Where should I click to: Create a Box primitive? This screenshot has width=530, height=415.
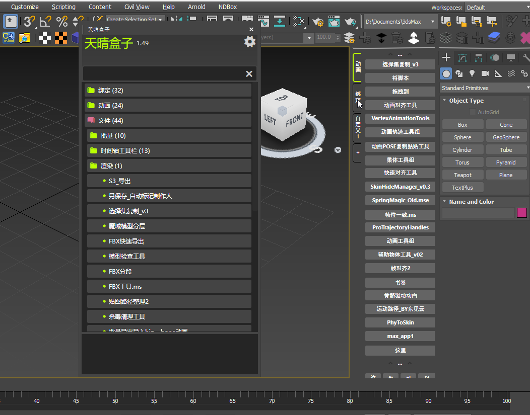462,125
